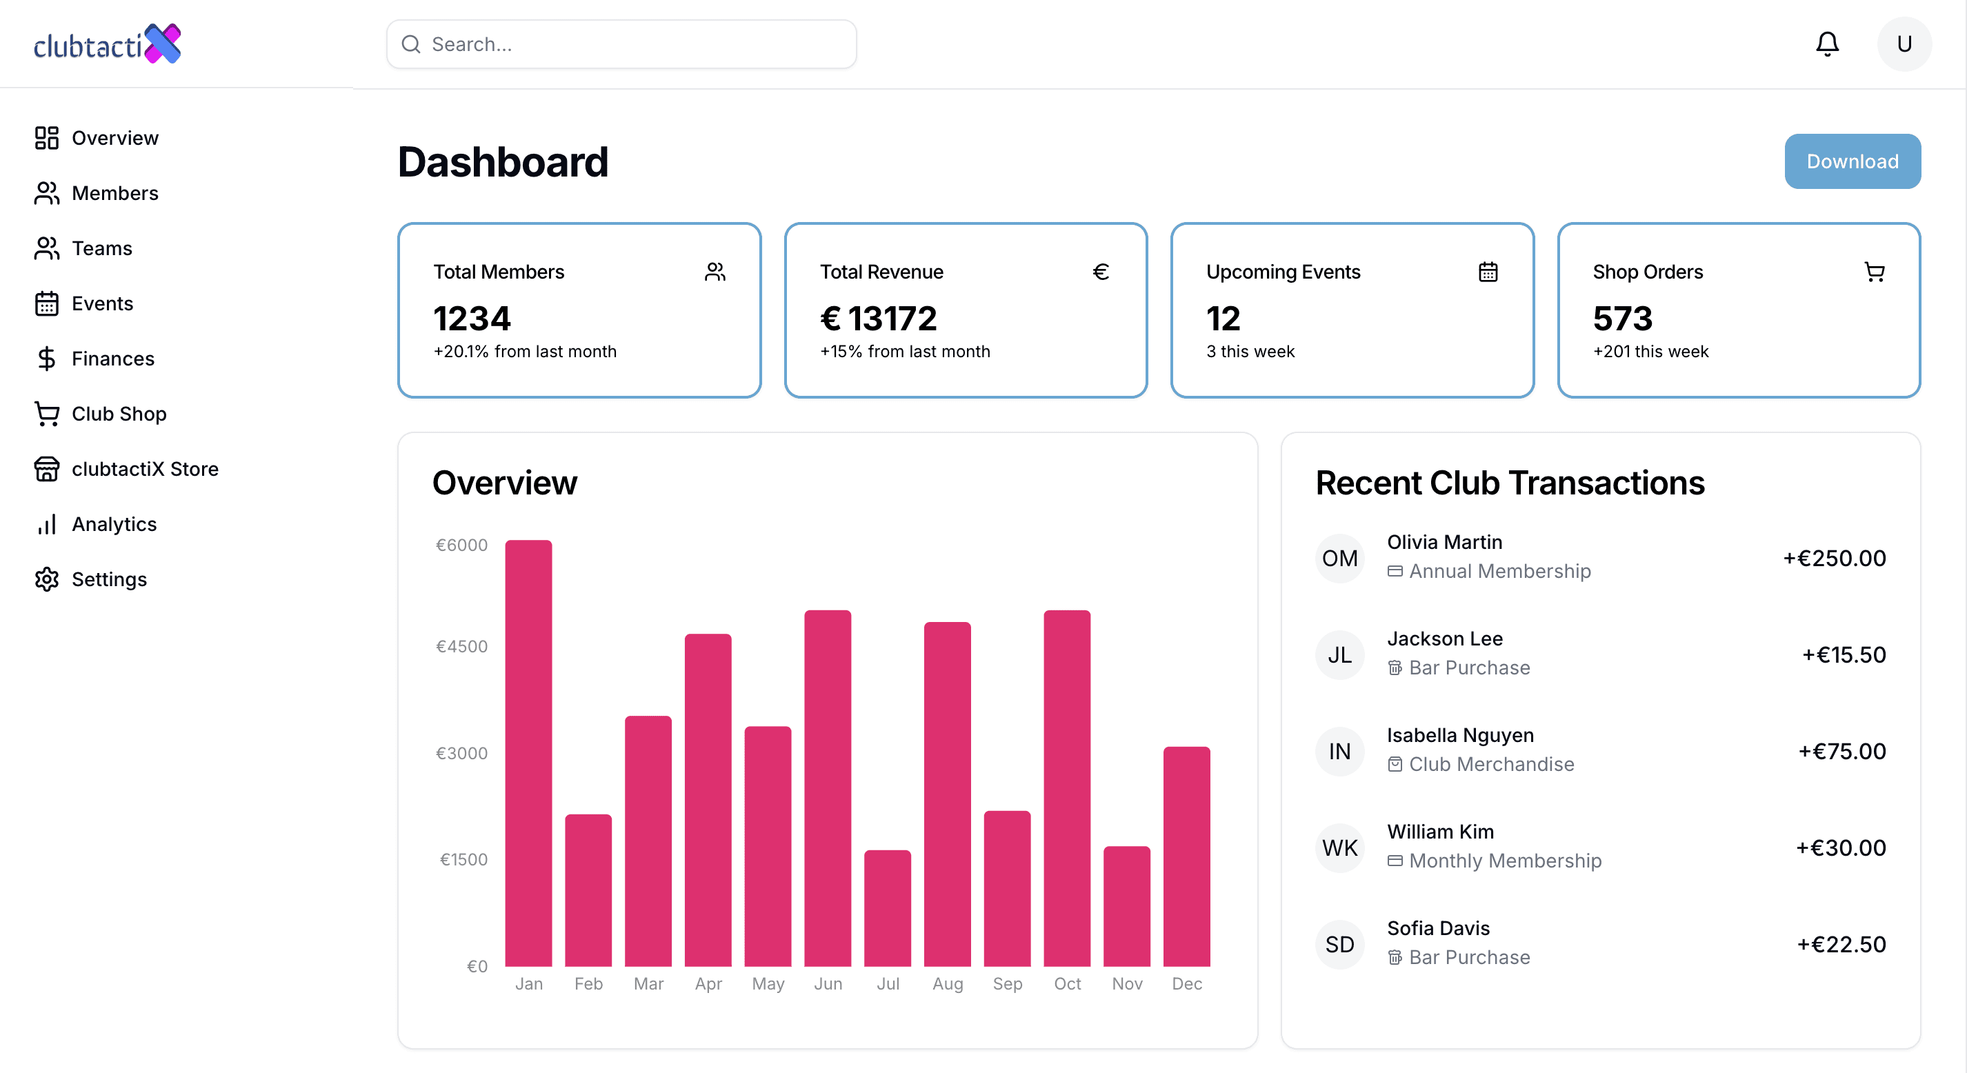This screenshot has width=1967, height=1073.
Task: Click the clubtactiX logo
Action: pos(108,44)
